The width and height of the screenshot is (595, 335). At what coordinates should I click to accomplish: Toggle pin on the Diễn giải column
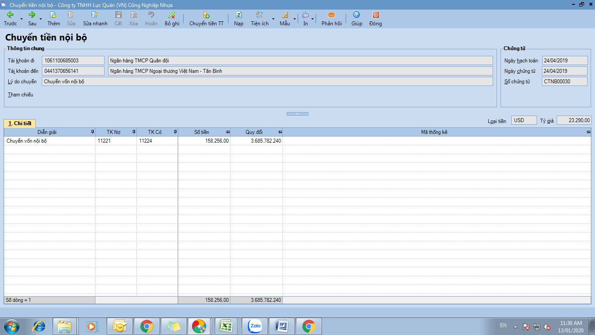pyautogui.click(x=92, y=132)
